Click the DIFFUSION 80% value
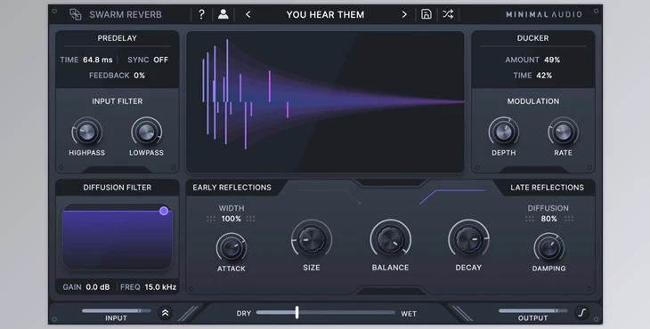 548,219
